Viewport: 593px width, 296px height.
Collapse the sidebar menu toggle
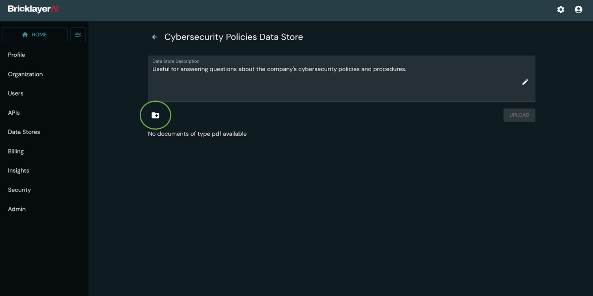[78, 35]
